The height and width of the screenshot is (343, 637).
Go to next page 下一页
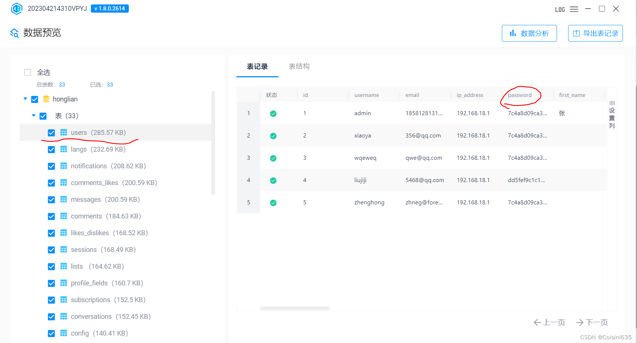[592, 322]
